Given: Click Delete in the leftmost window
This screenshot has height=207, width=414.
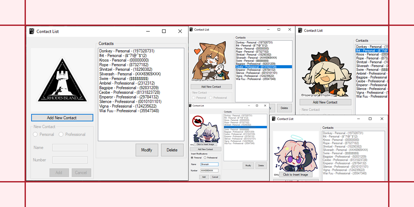Looking at the screenshot, I should (x=172, y=150).
